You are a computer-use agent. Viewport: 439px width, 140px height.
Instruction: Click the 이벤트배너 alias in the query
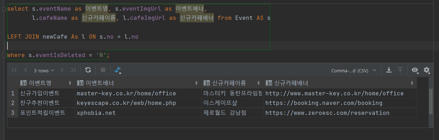click(x=190, y=9)
